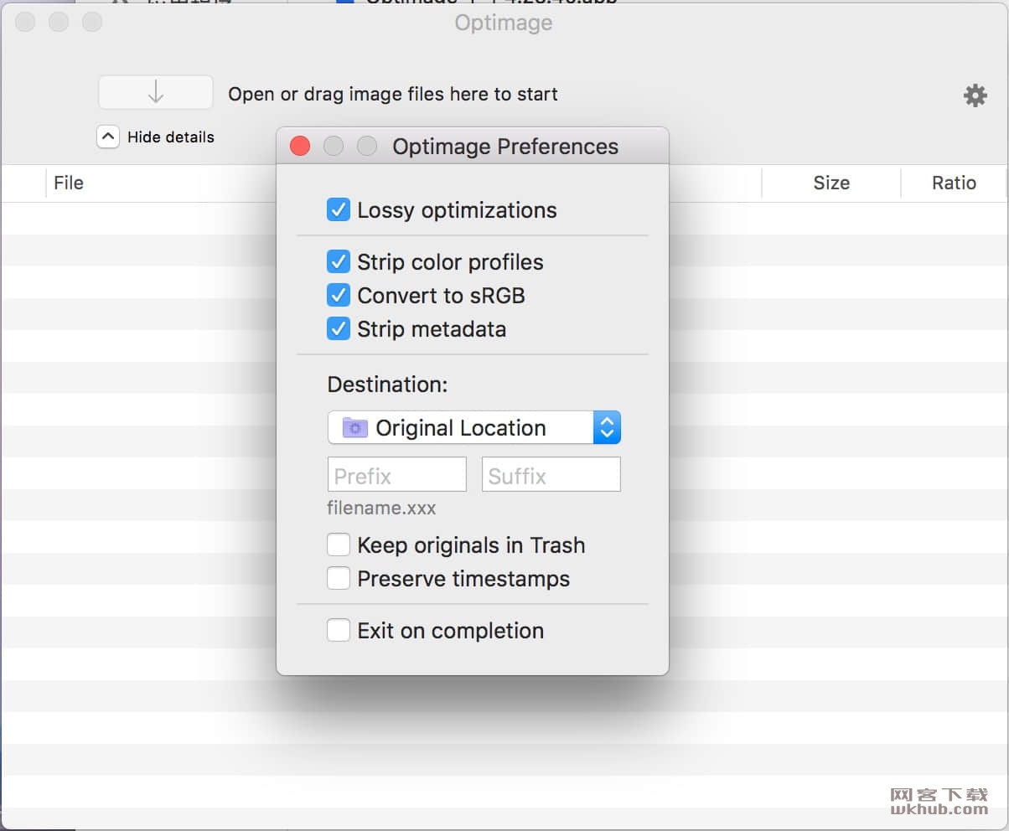Viewport: 1009px width, 831px height.
Task: Click into the Prefix input field
Action: [x=397, y=474]
